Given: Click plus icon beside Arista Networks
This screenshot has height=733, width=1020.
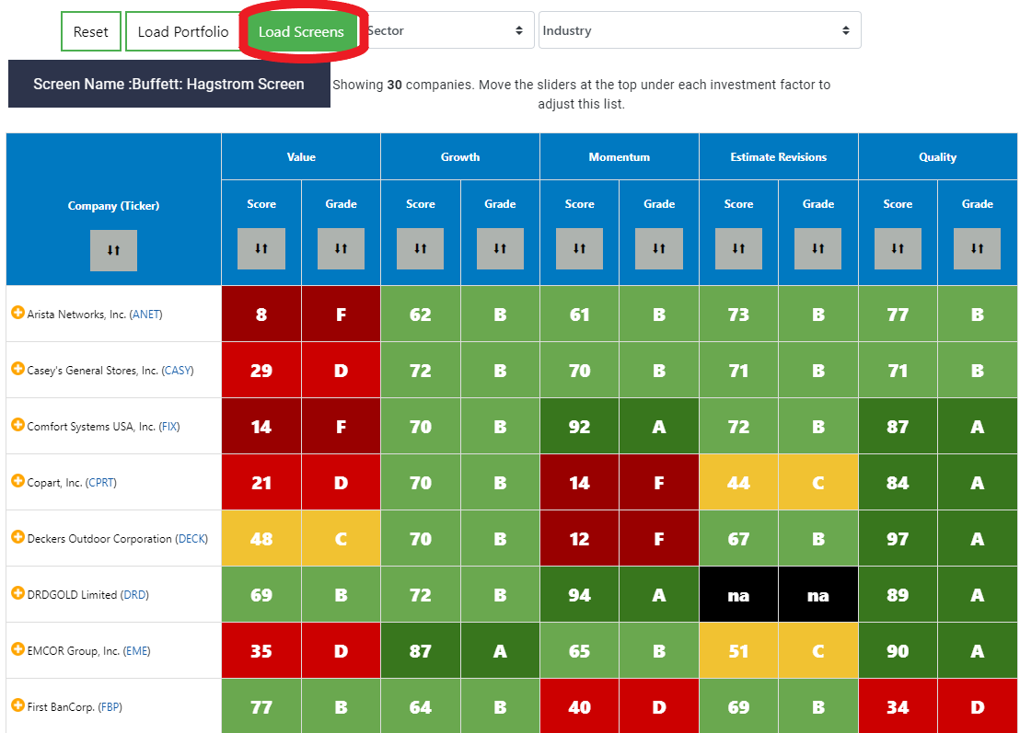Looking at the screenshot, I should pyautogui.click(x=18, y=313).
